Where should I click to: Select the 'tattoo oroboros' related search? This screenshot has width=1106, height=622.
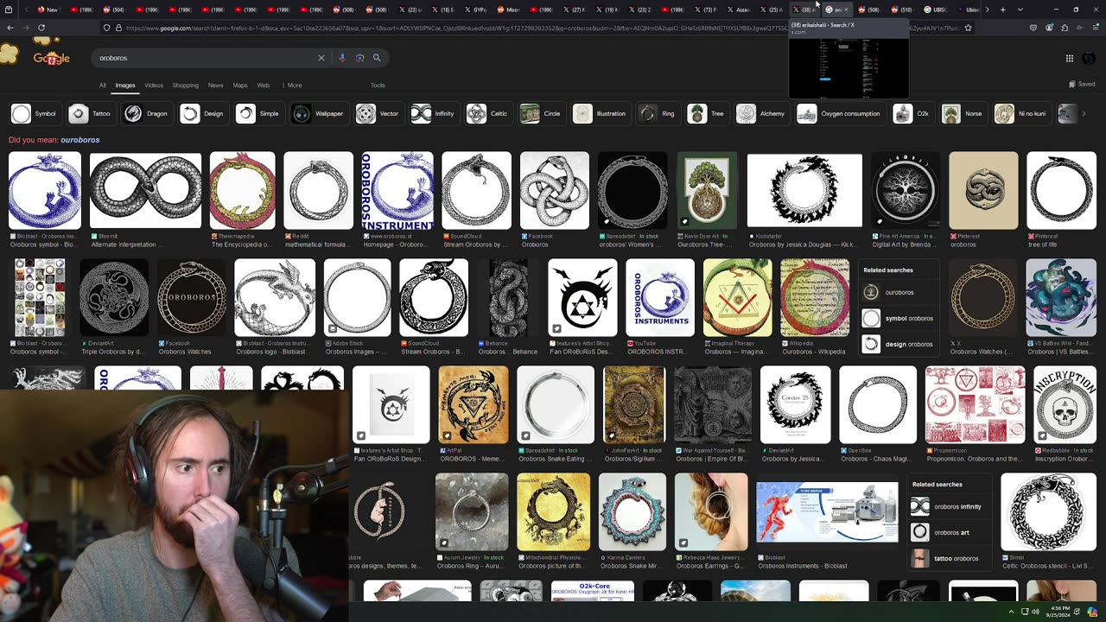949,558
